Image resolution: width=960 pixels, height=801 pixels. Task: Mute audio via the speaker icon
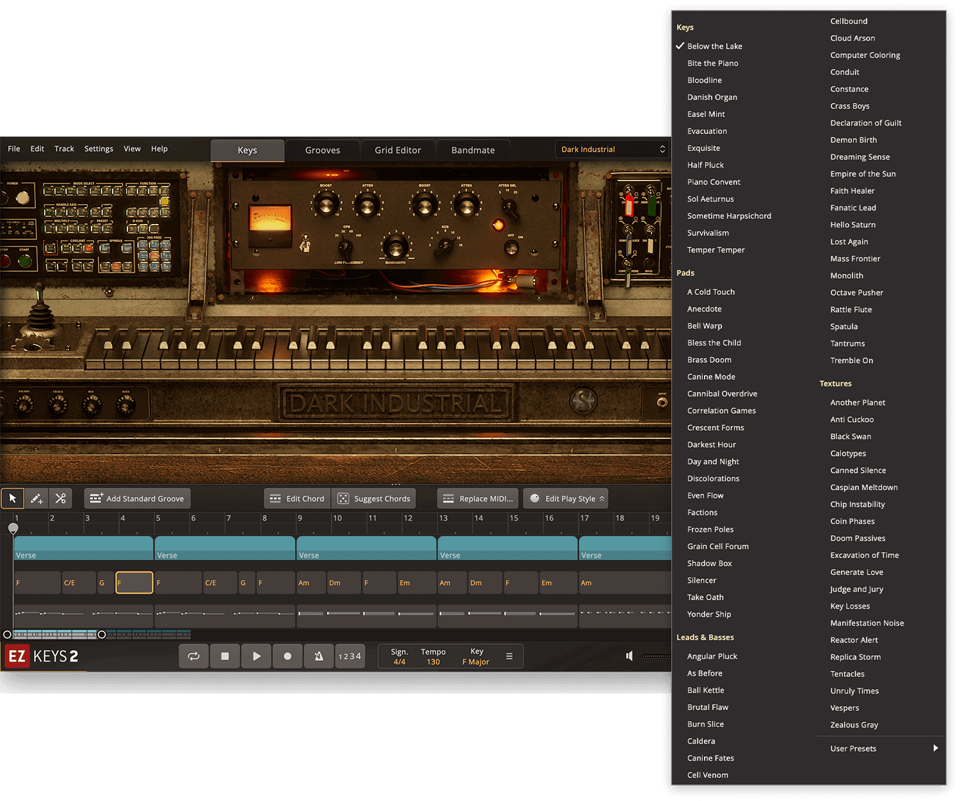coord(630,656)
